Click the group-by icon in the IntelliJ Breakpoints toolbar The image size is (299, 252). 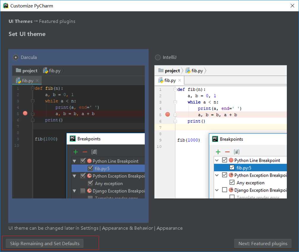(x=237, y=152)
